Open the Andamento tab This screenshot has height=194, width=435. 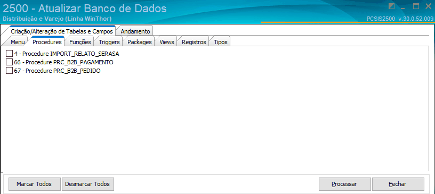coord(135,31)
